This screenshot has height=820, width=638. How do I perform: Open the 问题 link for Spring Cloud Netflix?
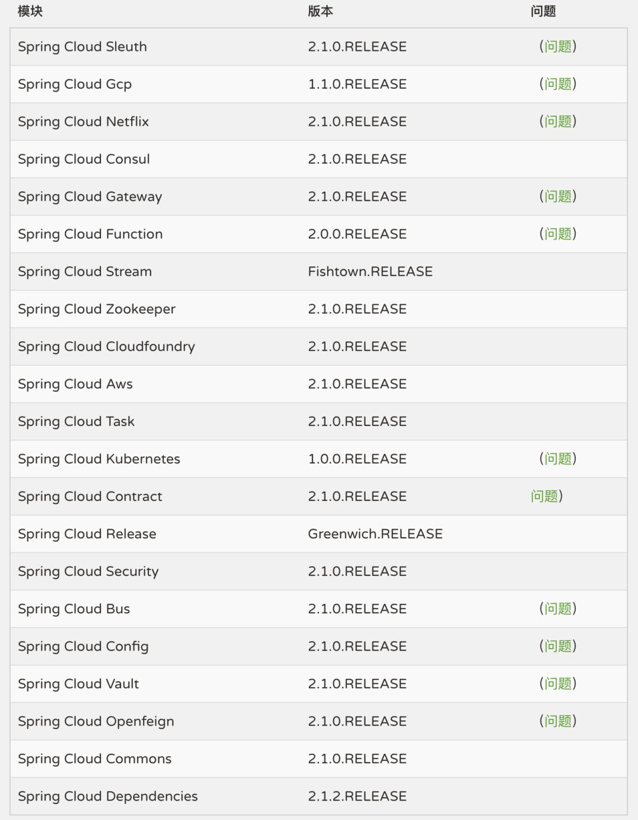click(x=558, y=122)
